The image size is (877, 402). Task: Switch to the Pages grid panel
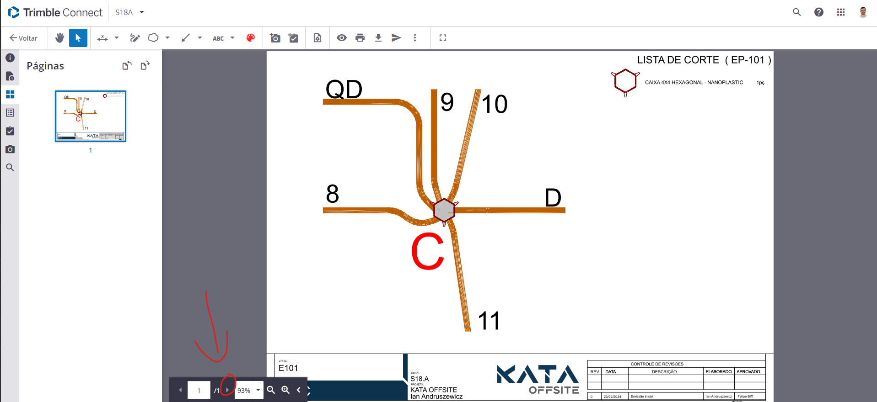(10, 95)
